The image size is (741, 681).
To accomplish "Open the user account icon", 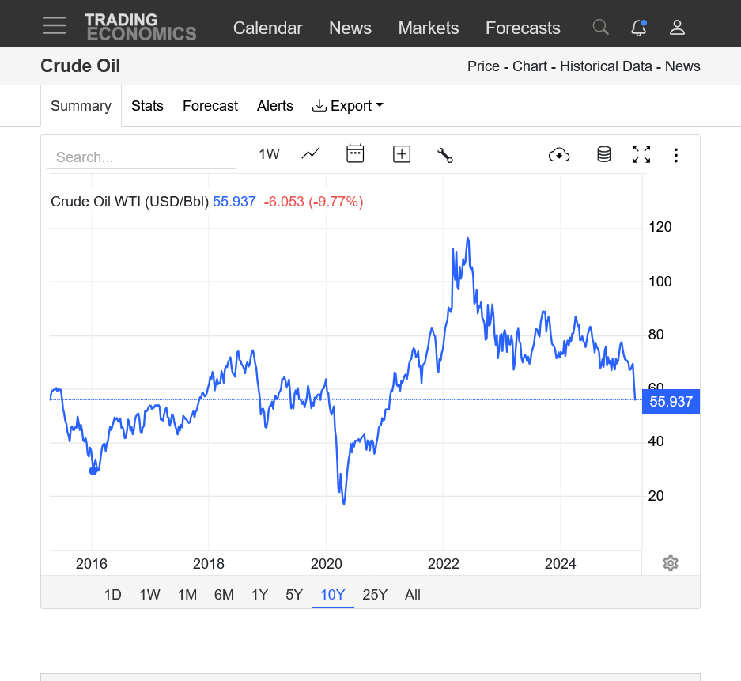I will coord(677,28).
